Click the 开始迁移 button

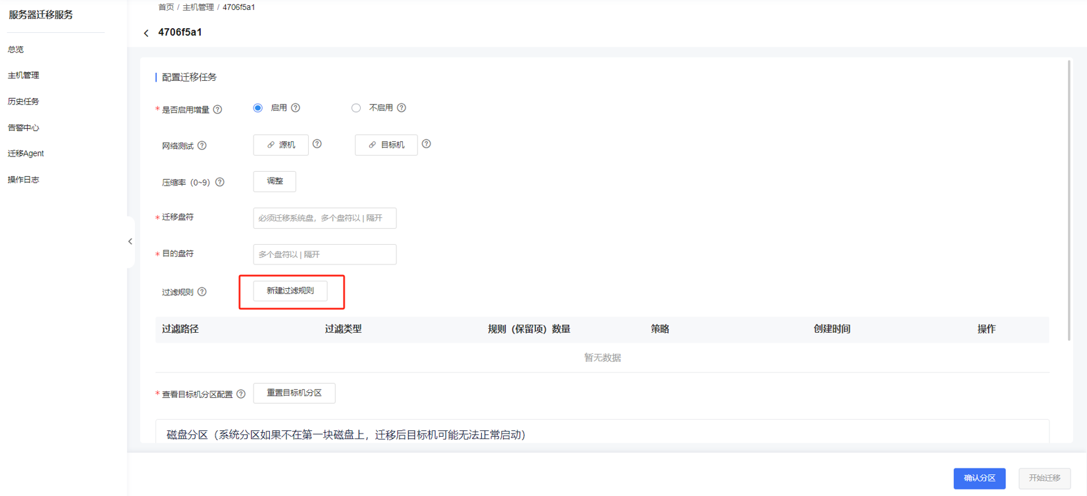[x=1045, y=478]
